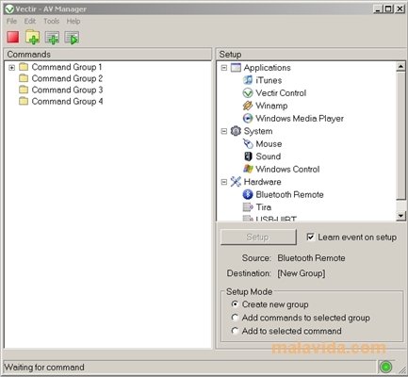Click the Bluetooth Remote icon

248,194
